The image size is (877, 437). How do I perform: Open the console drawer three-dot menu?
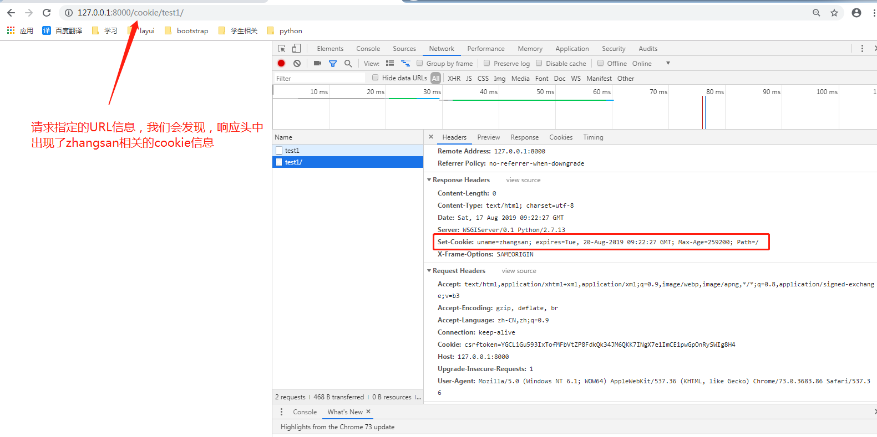tap(281, 412)
